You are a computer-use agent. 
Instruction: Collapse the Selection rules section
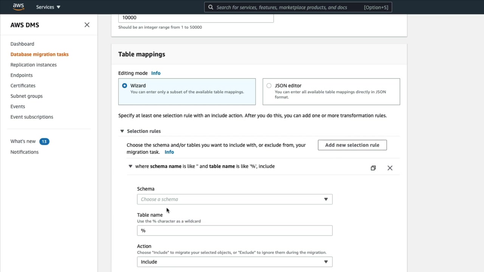click(x=122, y=131)
